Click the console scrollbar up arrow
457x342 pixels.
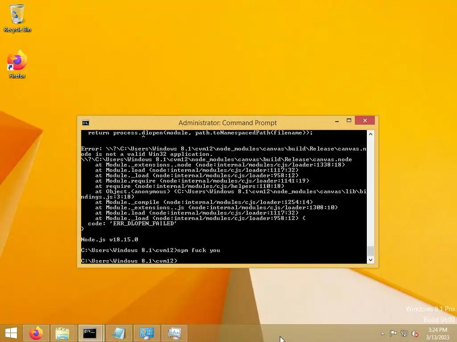pyautogui.click(x=370, y=134)
